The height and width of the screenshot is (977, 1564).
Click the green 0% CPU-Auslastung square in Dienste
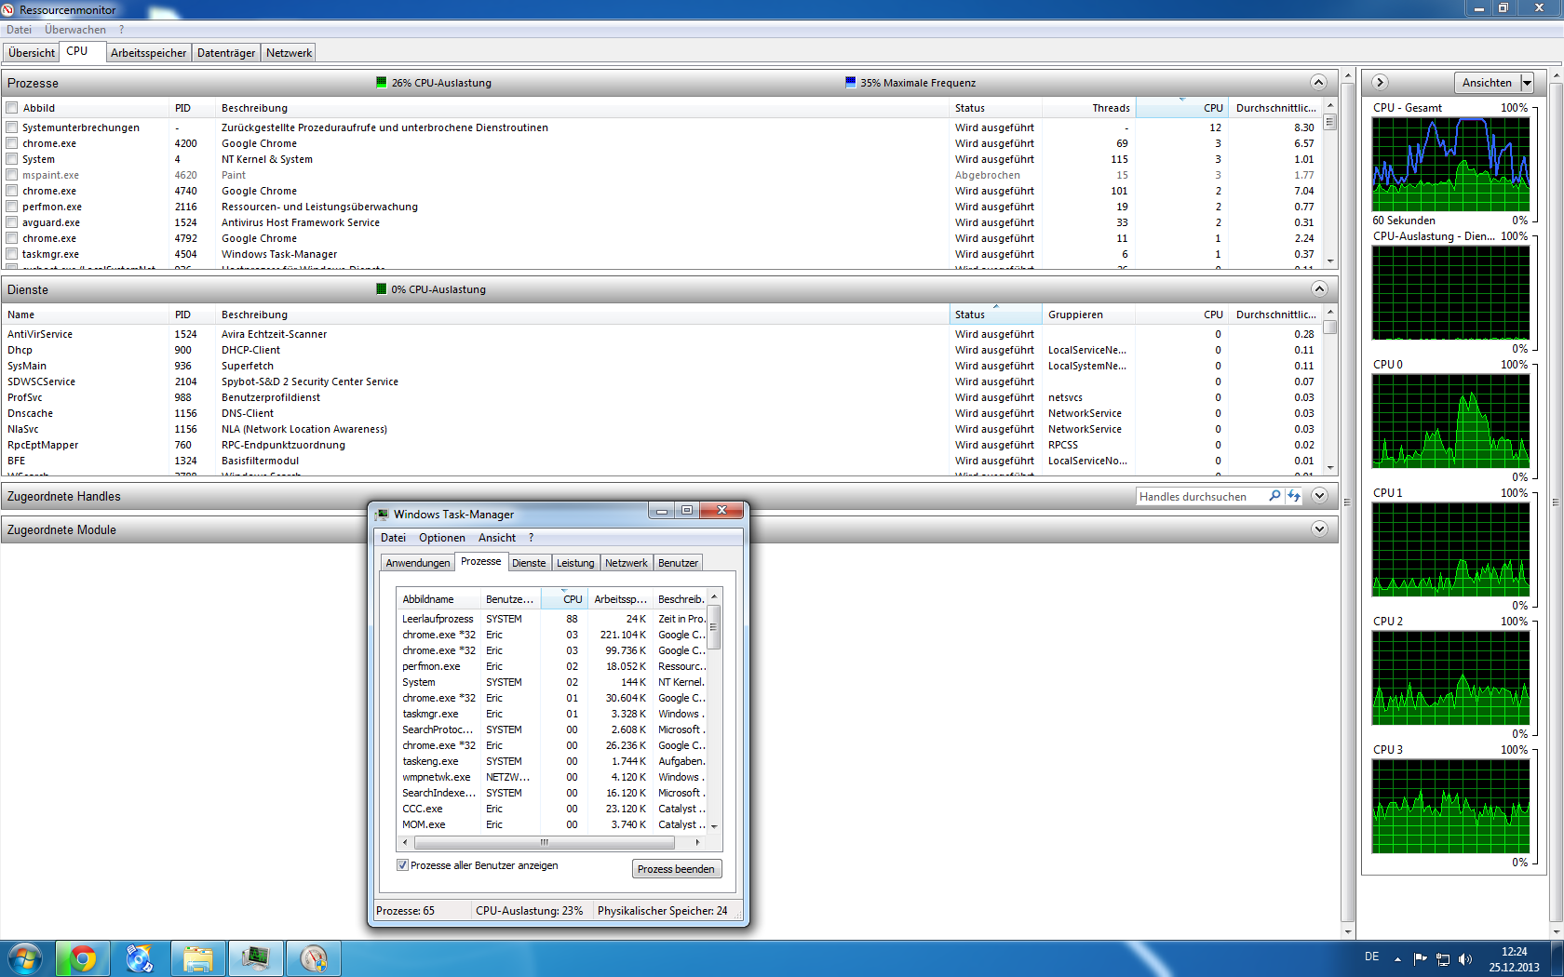point(382,289)
